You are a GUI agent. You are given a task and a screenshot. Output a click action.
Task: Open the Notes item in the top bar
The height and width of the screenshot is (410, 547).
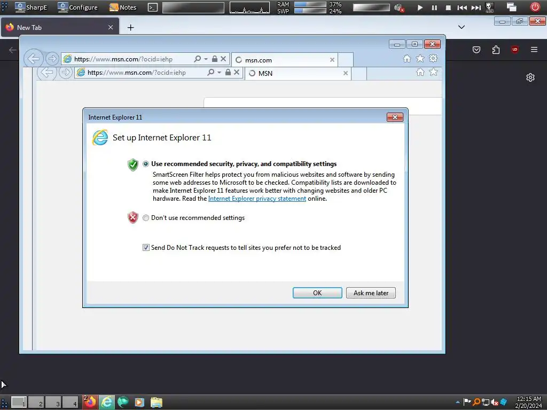click(x=123, y=7)
